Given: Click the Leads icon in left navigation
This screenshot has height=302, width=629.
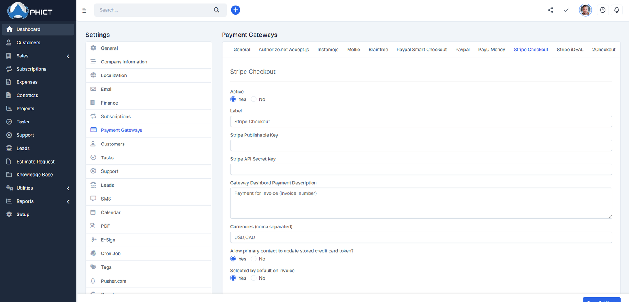Looking at the screenshot, I should (x=9, y=148).
